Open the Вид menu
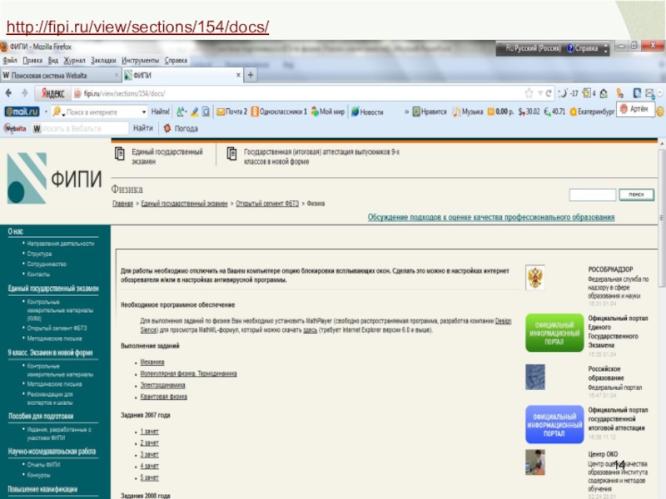The width and height of the screenshot is (666, 499). click(53, 60)
